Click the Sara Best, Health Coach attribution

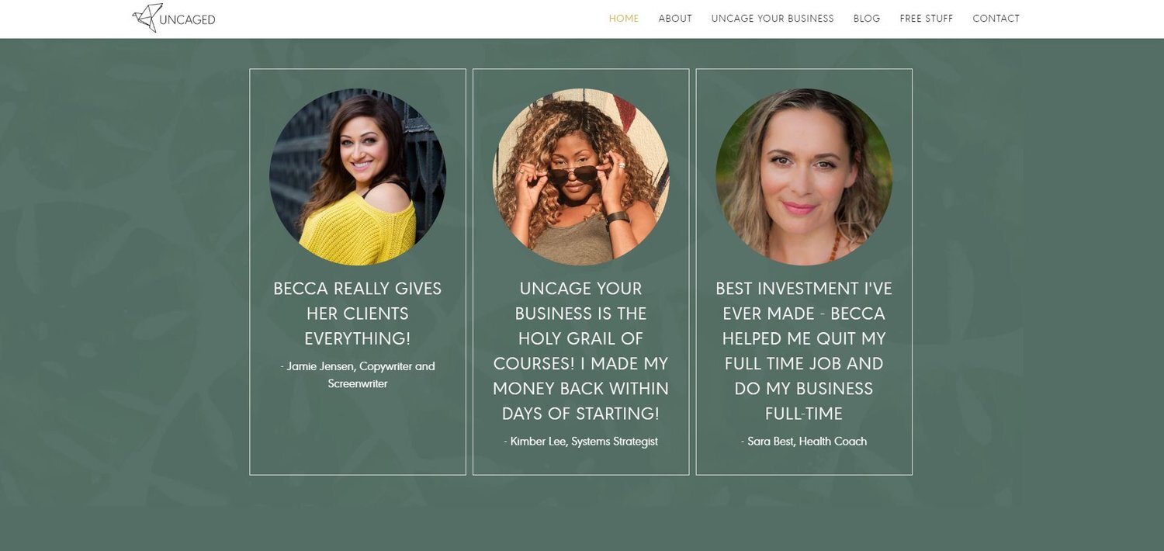click(804, 441)
